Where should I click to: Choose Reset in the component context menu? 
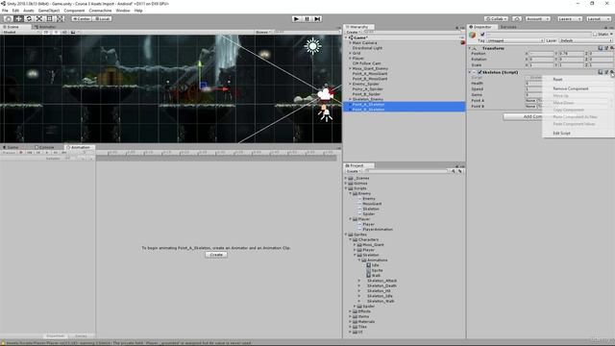557,79
